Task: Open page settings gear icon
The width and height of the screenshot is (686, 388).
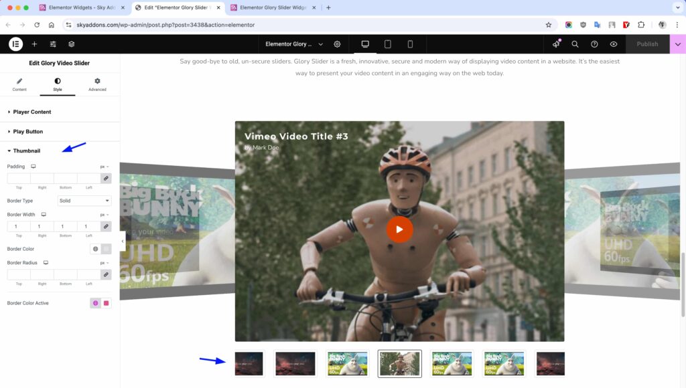Action: (x=337, y=44)
